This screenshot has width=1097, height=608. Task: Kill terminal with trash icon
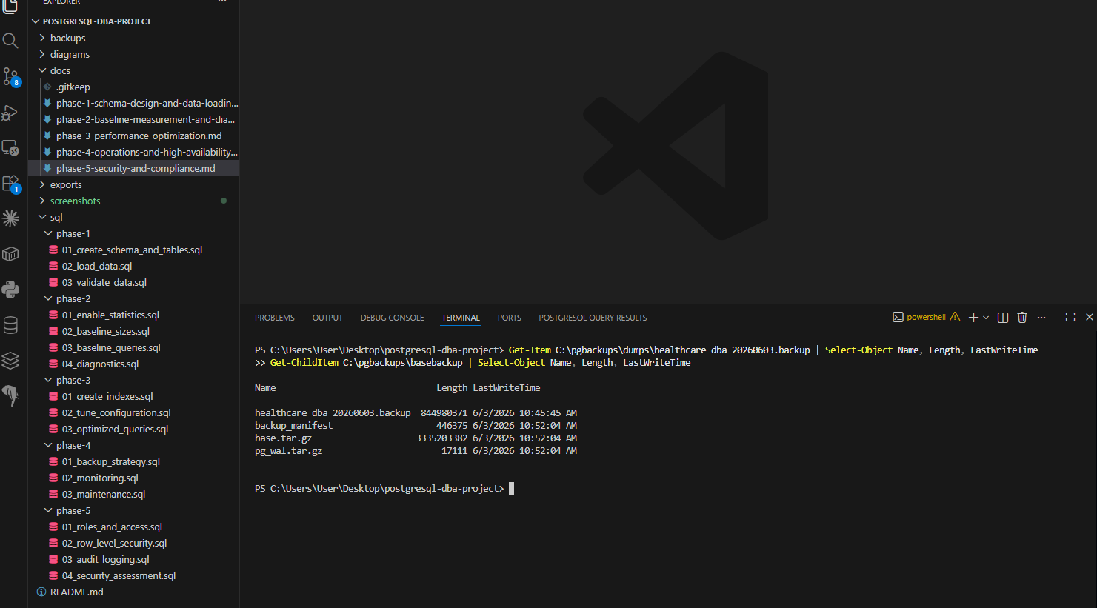pos(1022,317)
